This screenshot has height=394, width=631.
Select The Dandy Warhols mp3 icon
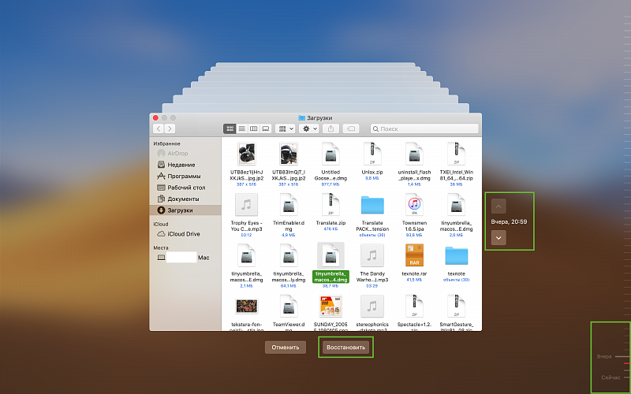click(x=372, y=255)
